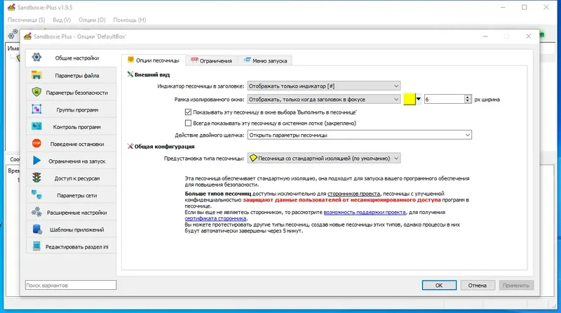This screenshot has width=561, height=313.
Task: Open the Песочница (S) menu
Action: tap(27, 20)
